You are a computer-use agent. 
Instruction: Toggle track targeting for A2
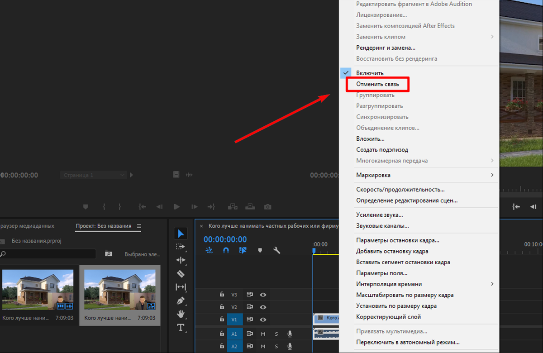[x=234, y=346]
